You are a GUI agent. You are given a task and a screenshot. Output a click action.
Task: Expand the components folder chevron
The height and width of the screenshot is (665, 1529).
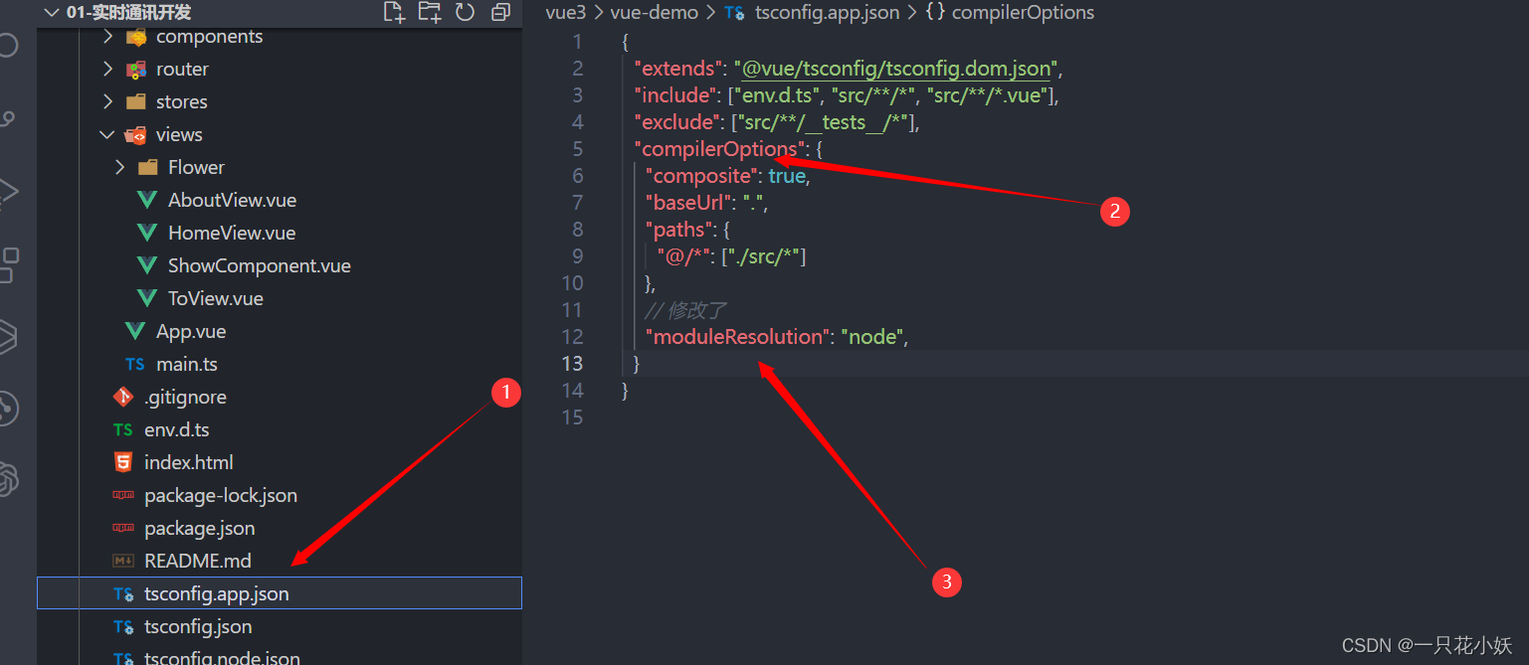click(107, 37)
